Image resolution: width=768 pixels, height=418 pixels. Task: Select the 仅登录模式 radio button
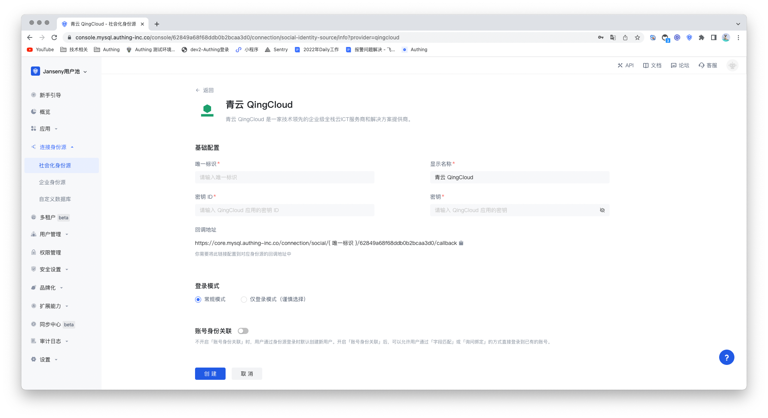coord(244,300)
